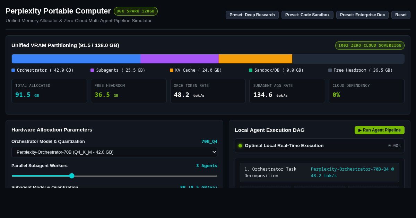
Task: Click the Local Agent Execution DAG heading
Action: (x=270, y=130)
